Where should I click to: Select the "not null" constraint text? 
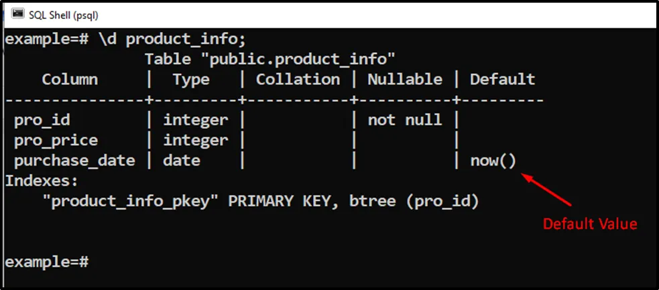(x=404, y=120)
